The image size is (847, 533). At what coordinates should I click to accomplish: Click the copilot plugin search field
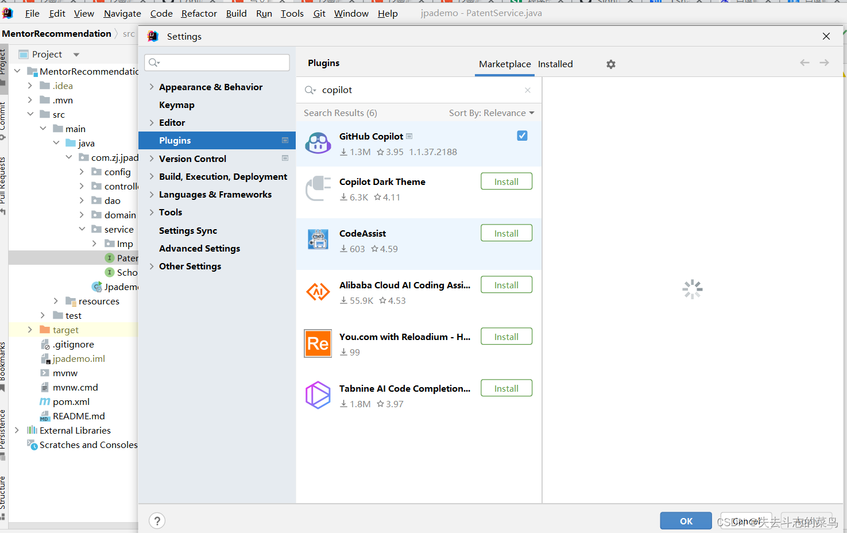click(x=419, y=90)
